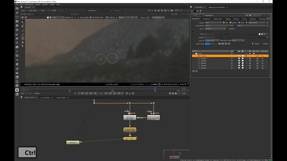Click the timeline playhead marker
Image resolution: width=287 pixels, height=161 pixels.
coord(155,89)
